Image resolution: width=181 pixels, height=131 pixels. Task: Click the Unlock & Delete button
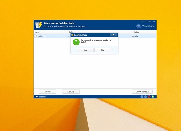[142, 91]
